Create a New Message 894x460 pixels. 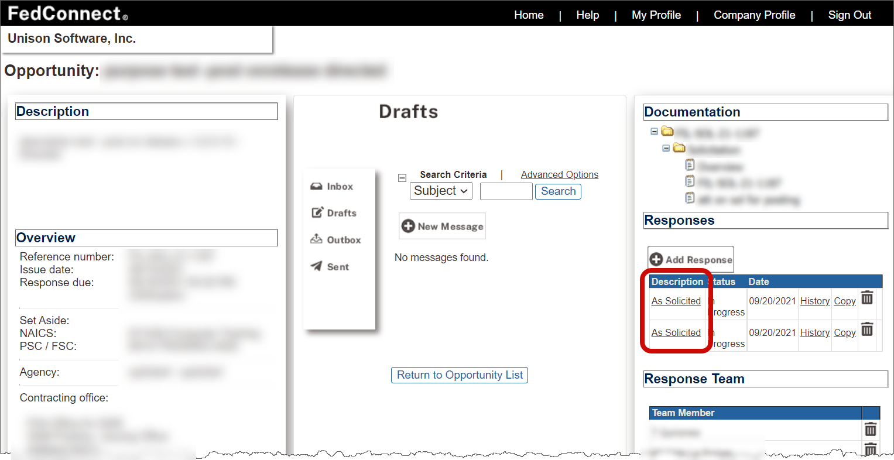[x=443, y=226]
